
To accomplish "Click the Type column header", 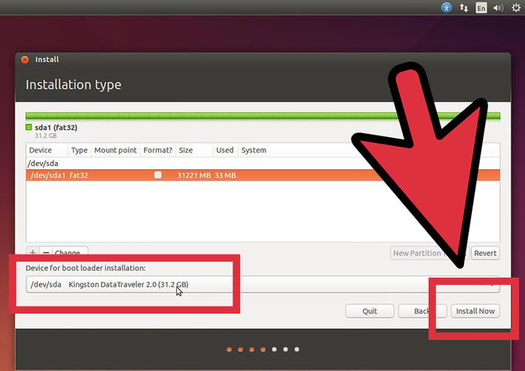I will pos(79,150).
